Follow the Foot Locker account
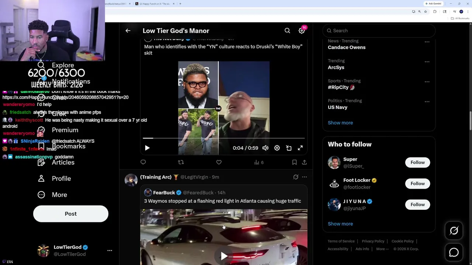472x265 pixels. coord(417,183)
